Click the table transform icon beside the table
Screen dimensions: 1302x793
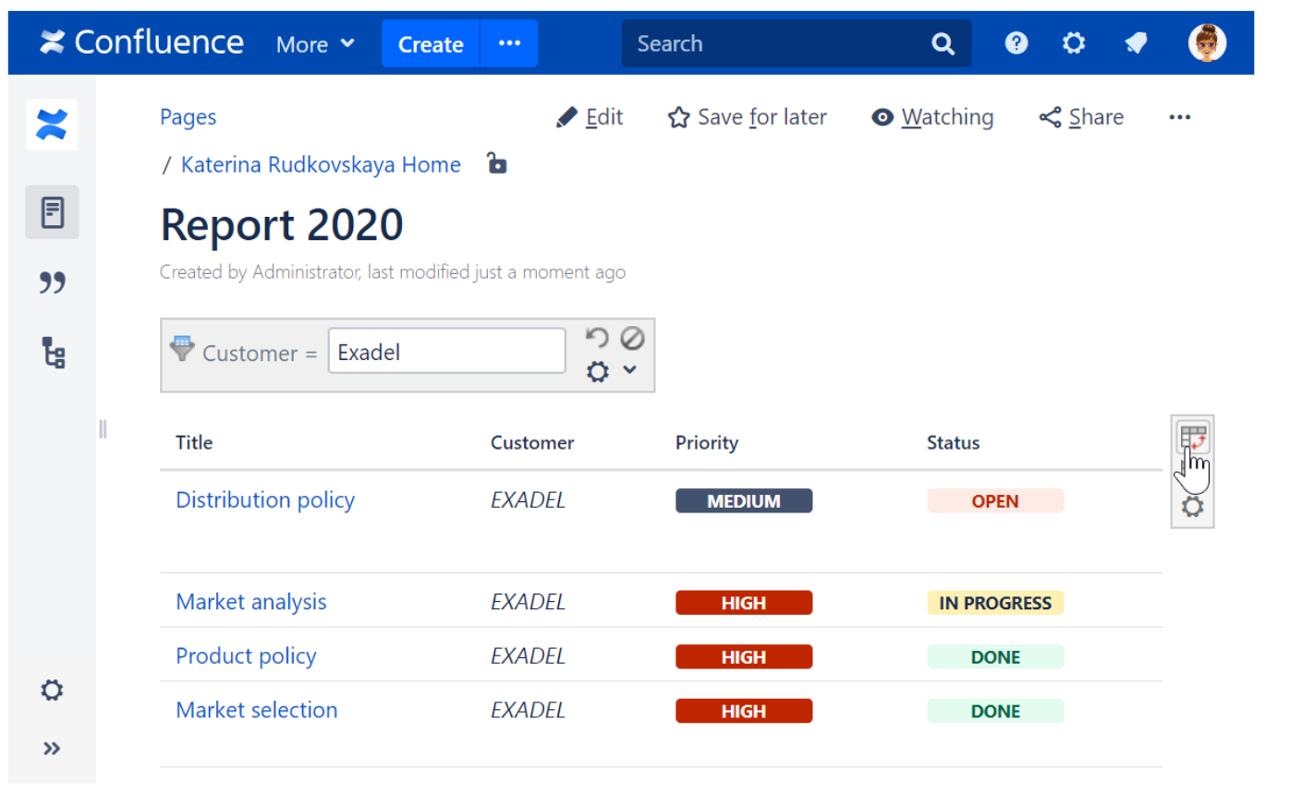(1193, 438)
